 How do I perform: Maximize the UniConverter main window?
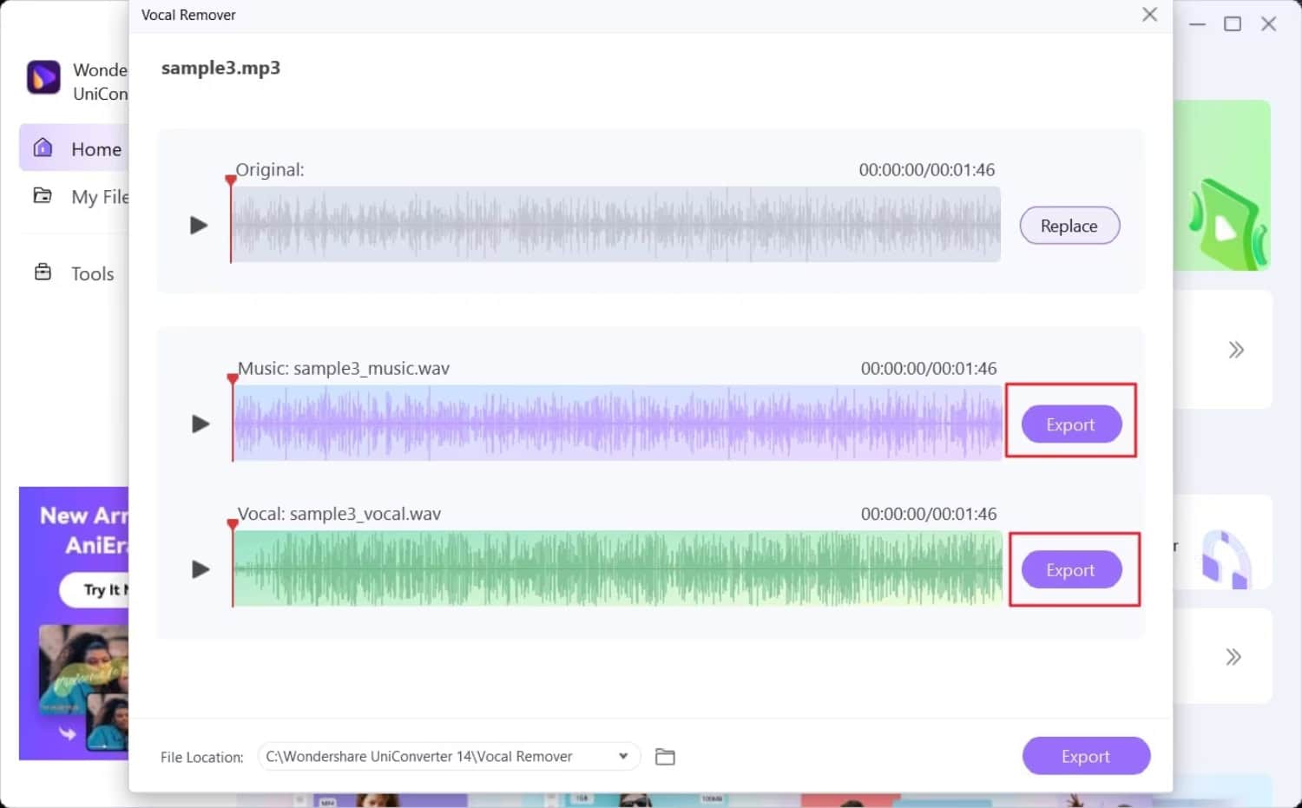(x=1233, y=24)
